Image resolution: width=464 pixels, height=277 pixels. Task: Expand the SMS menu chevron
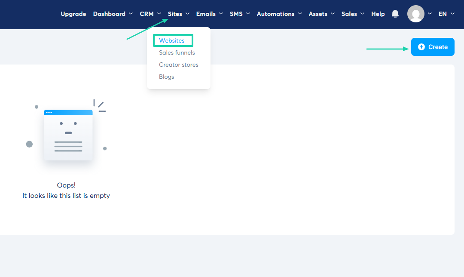coord(248,14)
